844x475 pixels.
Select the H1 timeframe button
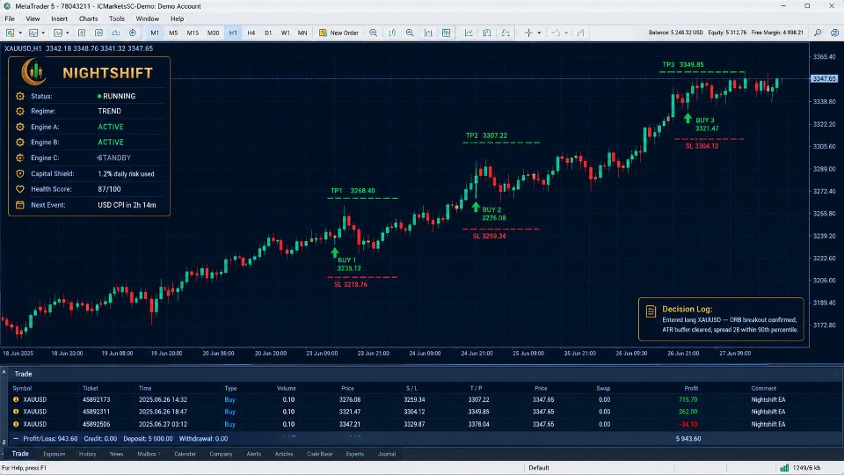click(x=233, y=33)
